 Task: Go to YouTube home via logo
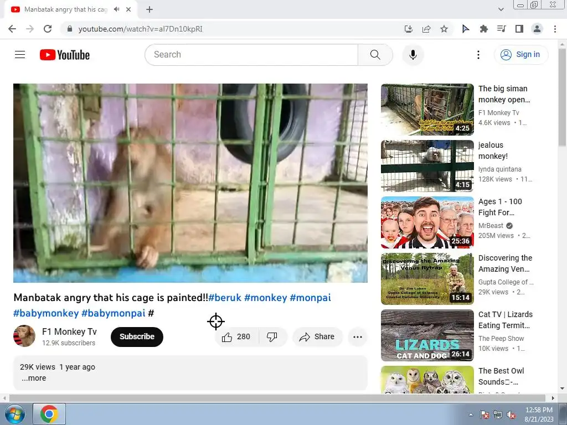tap(65, 55)
